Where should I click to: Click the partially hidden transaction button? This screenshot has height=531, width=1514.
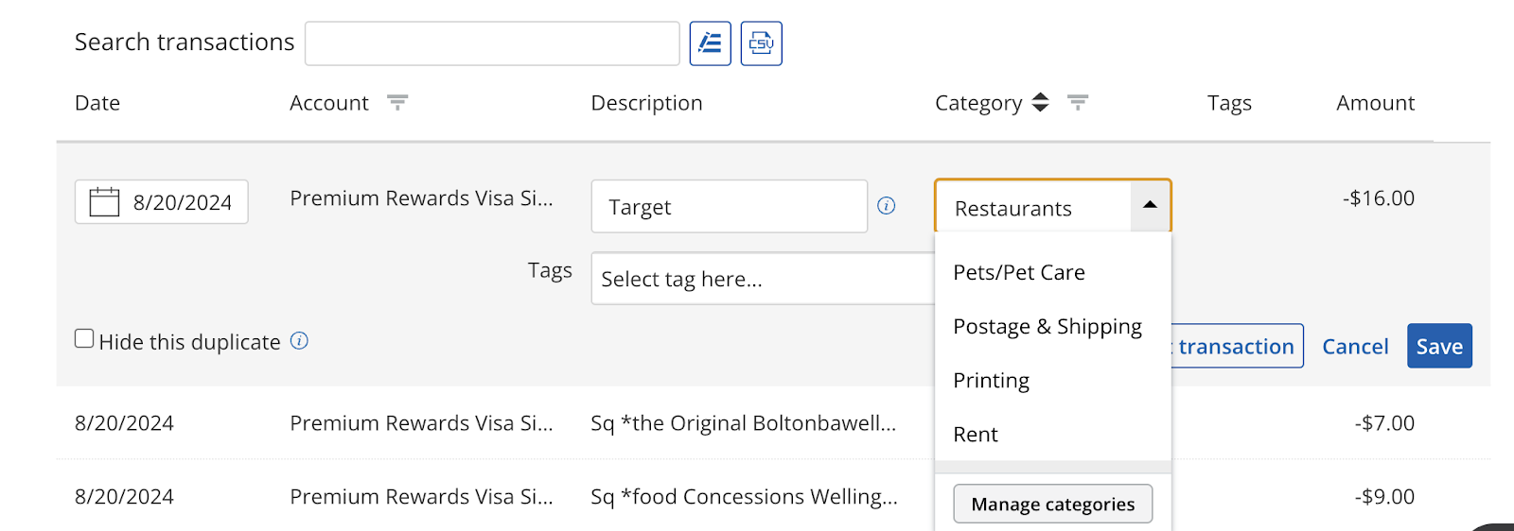(1237, 346)
